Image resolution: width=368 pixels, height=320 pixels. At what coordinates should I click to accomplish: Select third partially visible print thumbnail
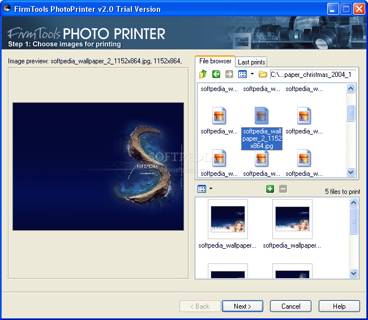228,271
